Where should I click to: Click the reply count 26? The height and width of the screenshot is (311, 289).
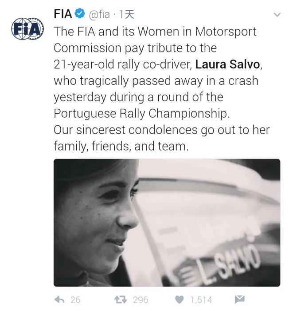(x=75, y=300)
